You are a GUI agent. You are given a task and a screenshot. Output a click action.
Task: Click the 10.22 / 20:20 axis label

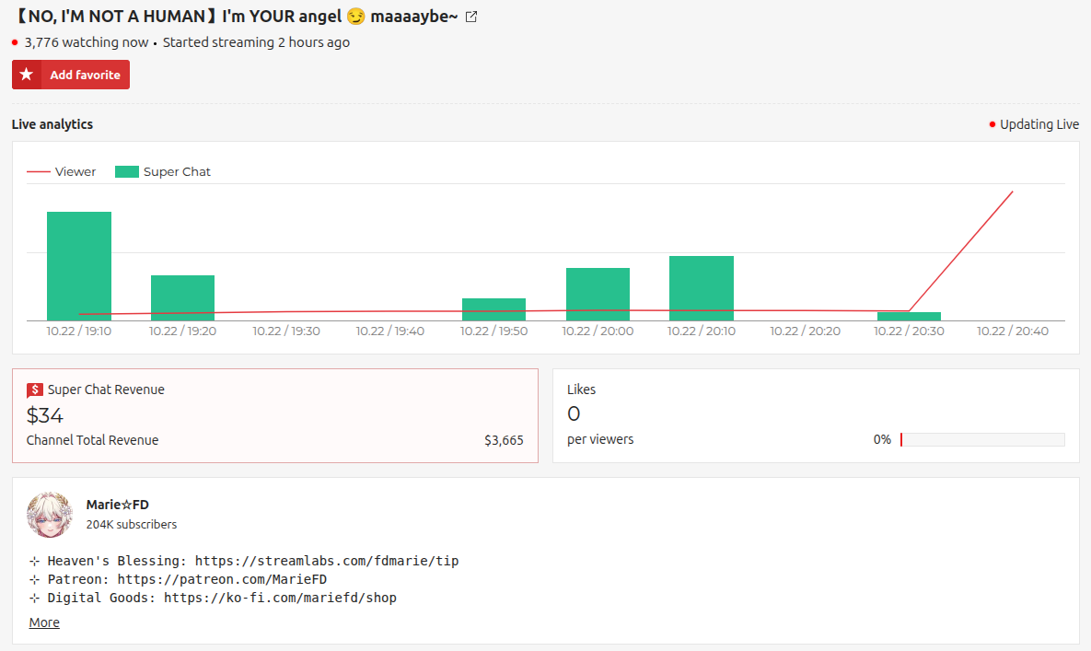click(x=805, y=331)
